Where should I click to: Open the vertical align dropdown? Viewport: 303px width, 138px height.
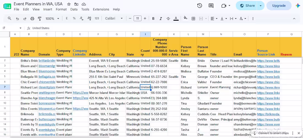(x=224, y=18)
